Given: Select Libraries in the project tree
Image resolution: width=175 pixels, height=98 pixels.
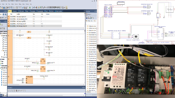Looking at the screenshot, I should point(3,59).
